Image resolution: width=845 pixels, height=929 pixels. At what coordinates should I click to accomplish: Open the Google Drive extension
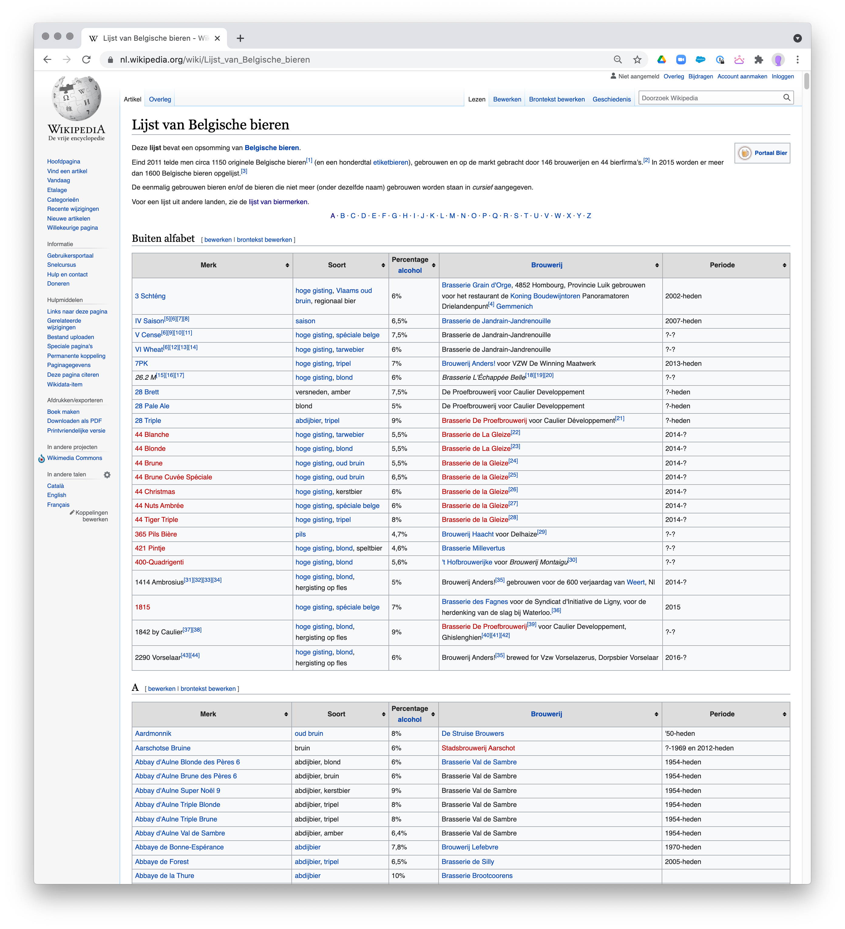[x=662, y=60]
